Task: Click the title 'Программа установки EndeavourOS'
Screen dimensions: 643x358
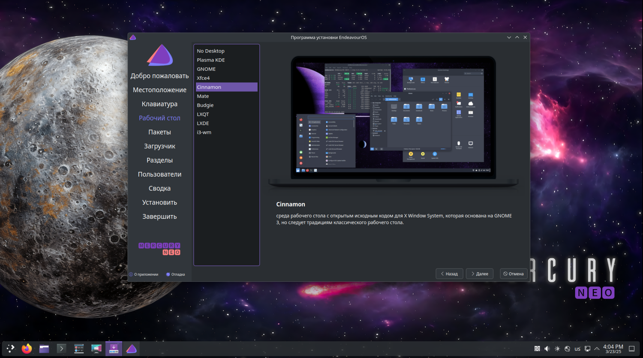Action: pos(329,37)
